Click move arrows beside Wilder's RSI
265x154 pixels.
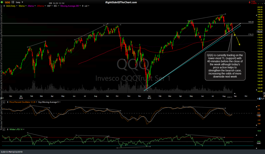coord(8,129)
